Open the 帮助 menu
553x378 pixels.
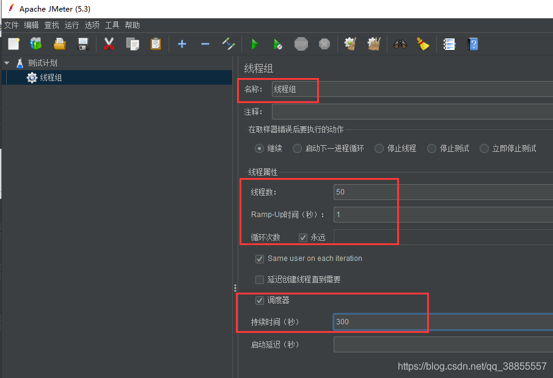[132, 26]
